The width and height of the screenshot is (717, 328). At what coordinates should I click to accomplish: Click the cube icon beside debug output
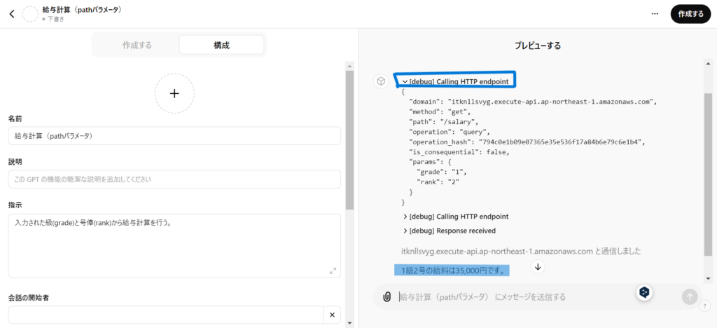[x=381, y=81]
